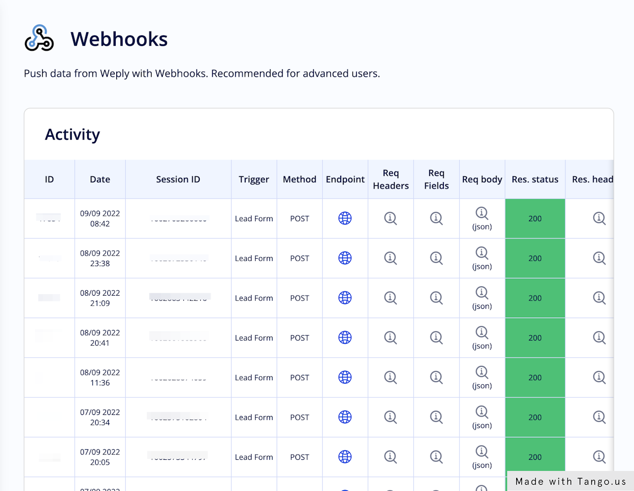Select the 09/09 2022 08:42 date cell
This screenshot has height=491, width=634.
pyautogui.click(x=100, y=219)
